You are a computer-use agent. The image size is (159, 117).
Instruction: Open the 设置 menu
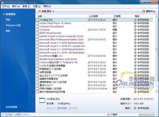point(37,6)
